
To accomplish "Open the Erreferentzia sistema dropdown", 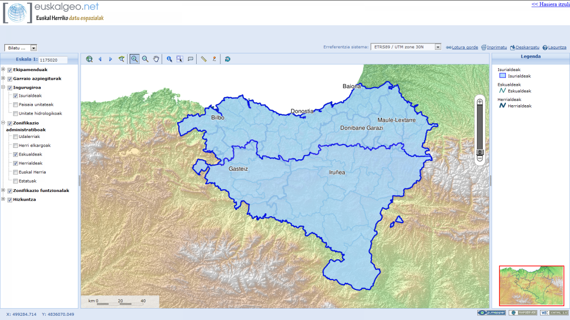I will (437, 47).
